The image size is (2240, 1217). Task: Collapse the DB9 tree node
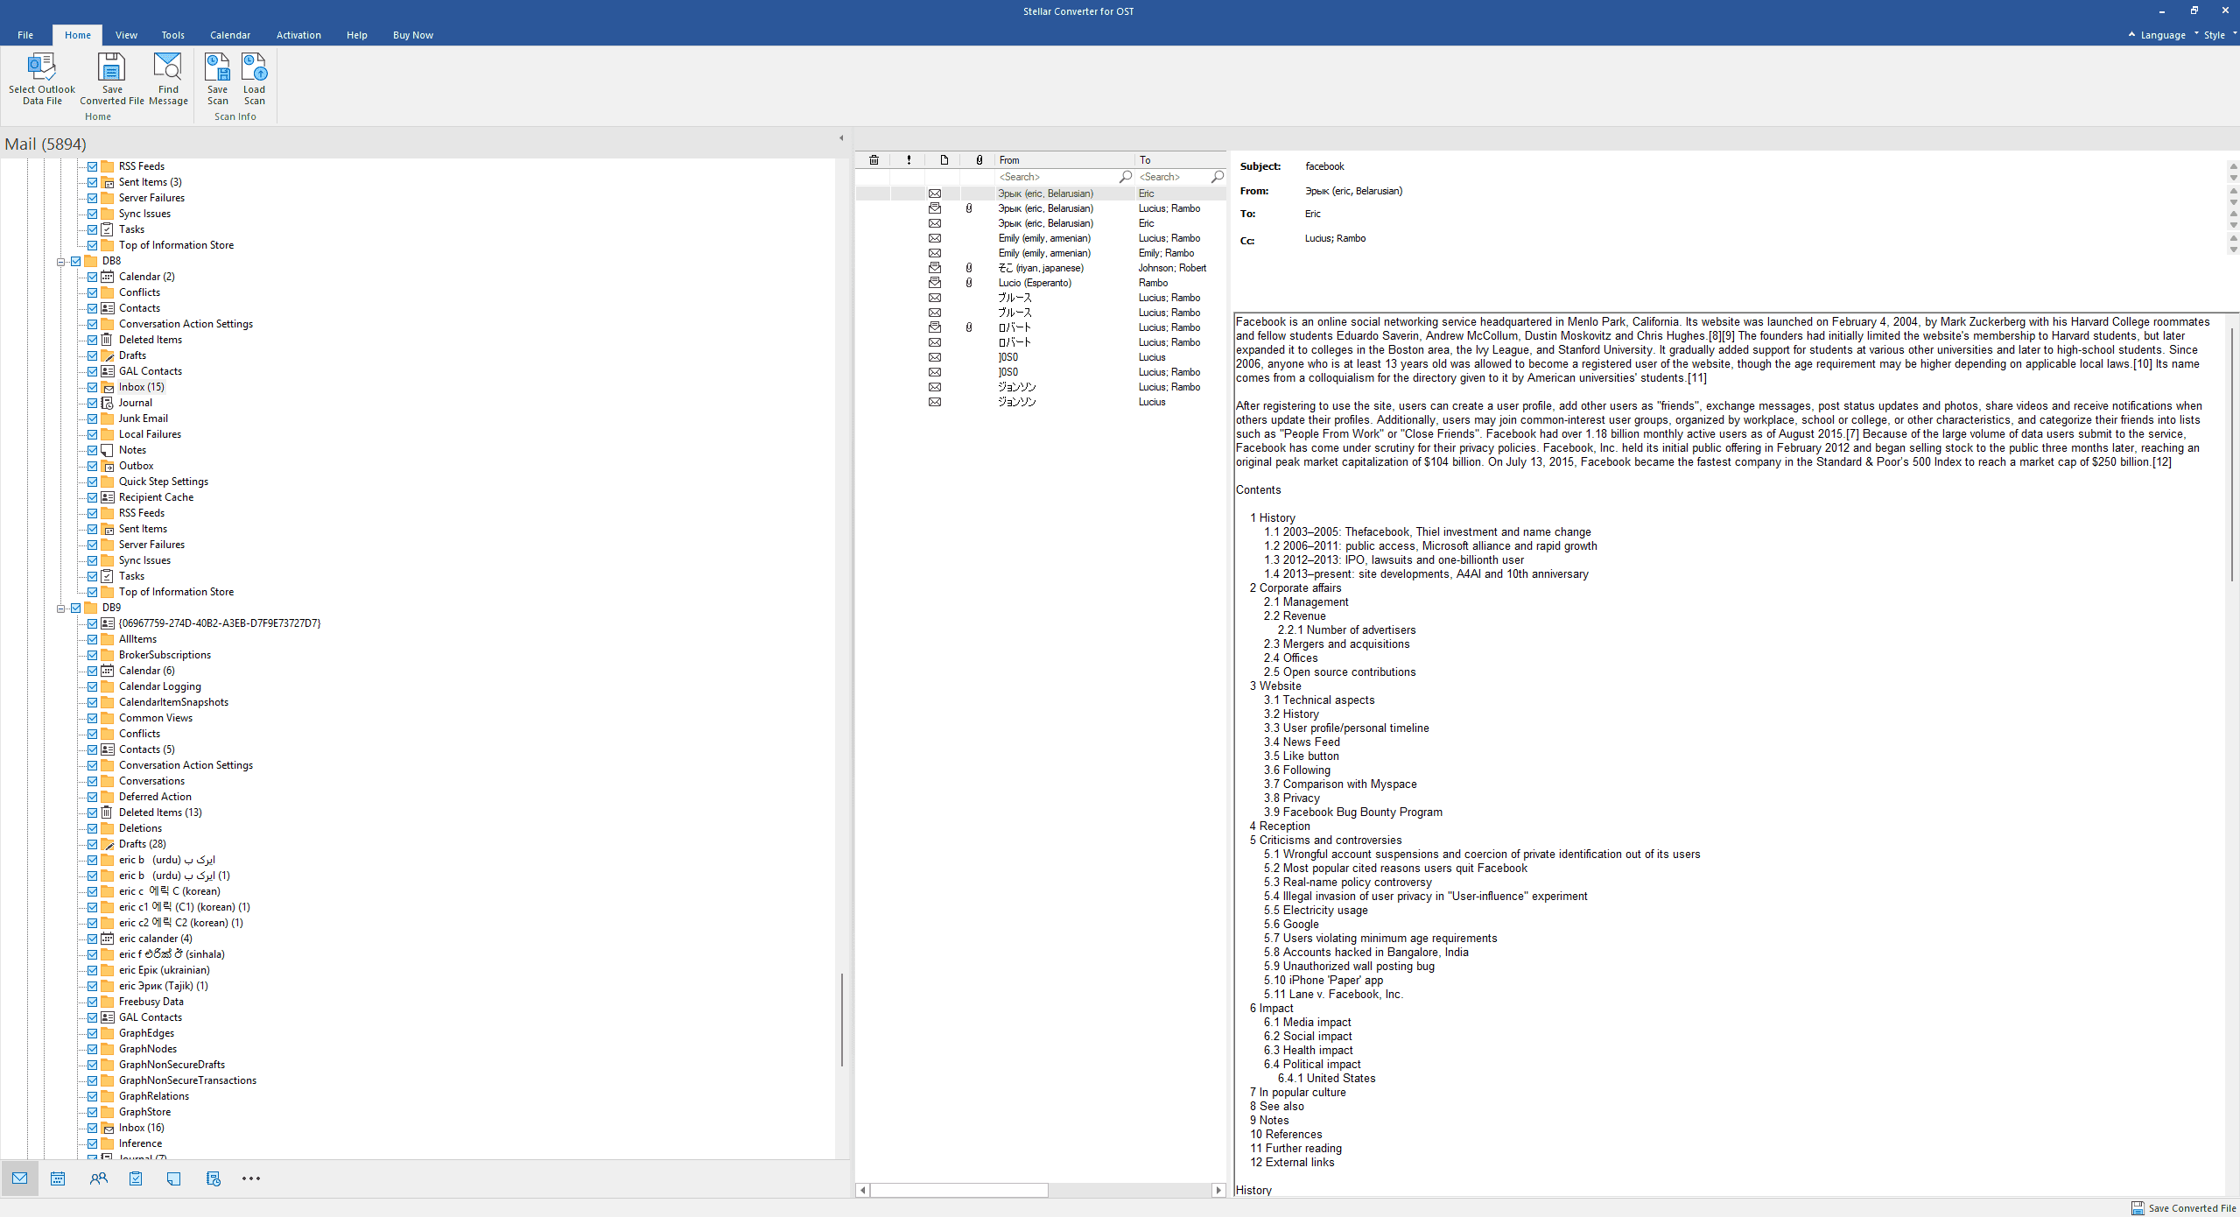pos(61,608)
